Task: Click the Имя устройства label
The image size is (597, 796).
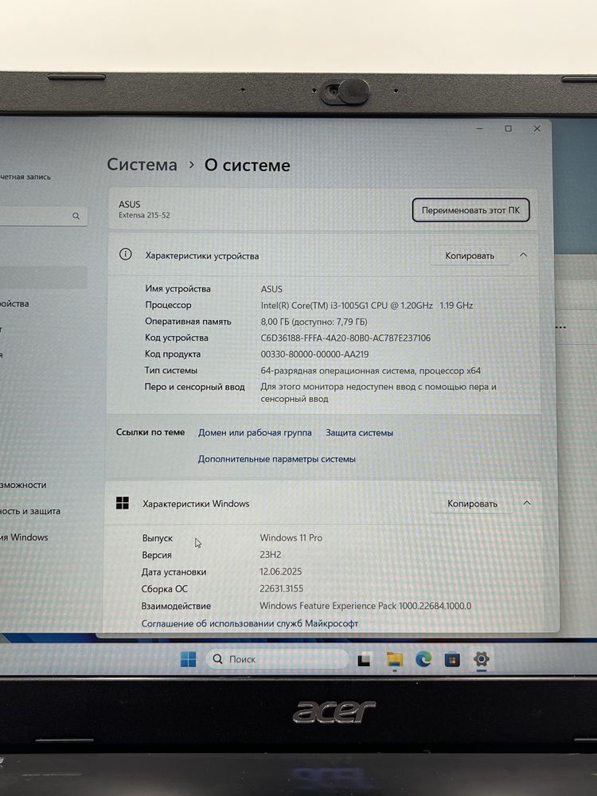Action: coord(178,289)
